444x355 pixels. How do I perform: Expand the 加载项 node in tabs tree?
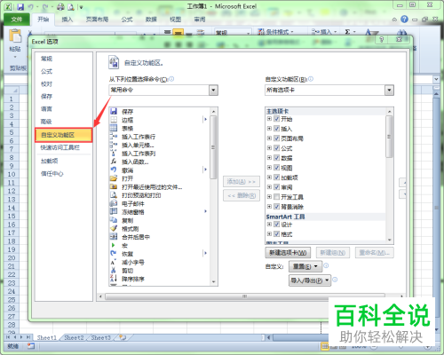(x=269, y=177)
